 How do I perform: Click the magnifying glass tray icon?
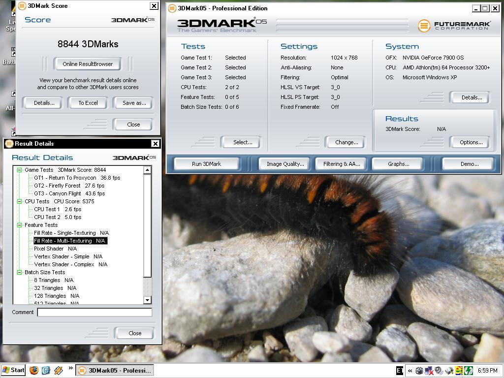tap(449, 371)
